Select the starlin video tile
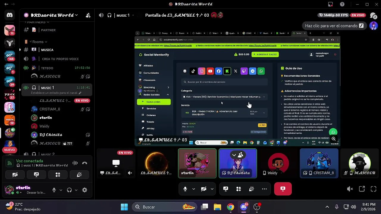The height and width of the screenshot is (214, 381). pos(197,163)
